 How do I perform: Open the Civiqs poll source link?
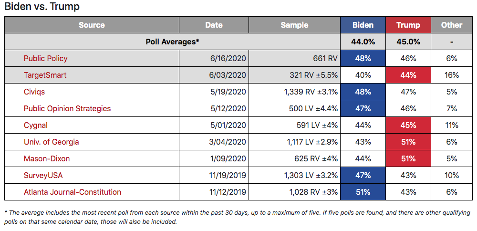(x=34, y=92)
